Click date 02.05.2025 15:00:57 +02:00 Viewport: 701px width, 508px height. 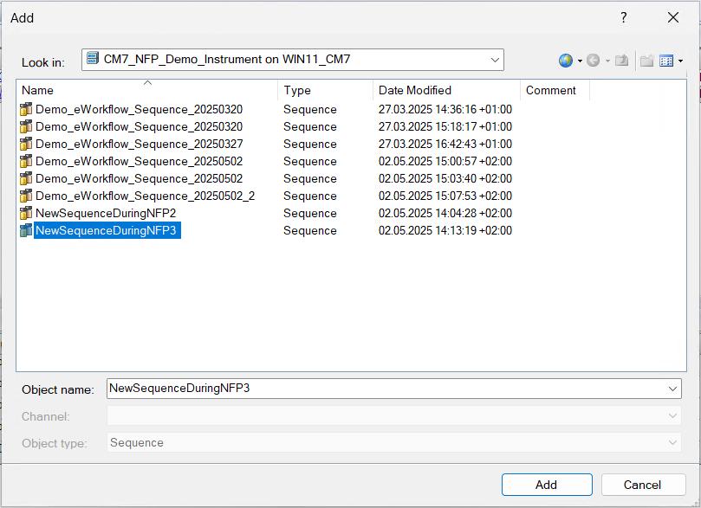click(x=445, y=161)
